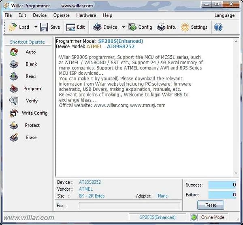Start Program operation in sidebar

point(15,88)
